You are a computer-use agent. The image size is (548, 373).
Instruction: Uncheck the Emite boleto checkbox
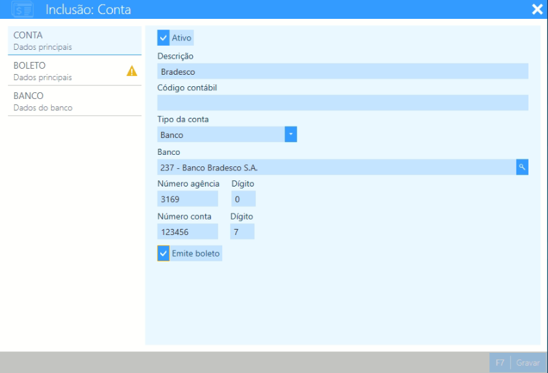point(163,253)
